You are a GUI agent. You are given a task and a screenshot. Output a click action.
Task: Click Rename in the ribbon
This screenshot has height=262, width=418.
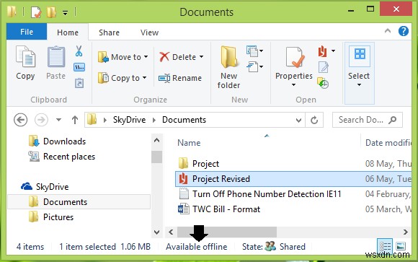pyautogui.click(x=180, y=78)
